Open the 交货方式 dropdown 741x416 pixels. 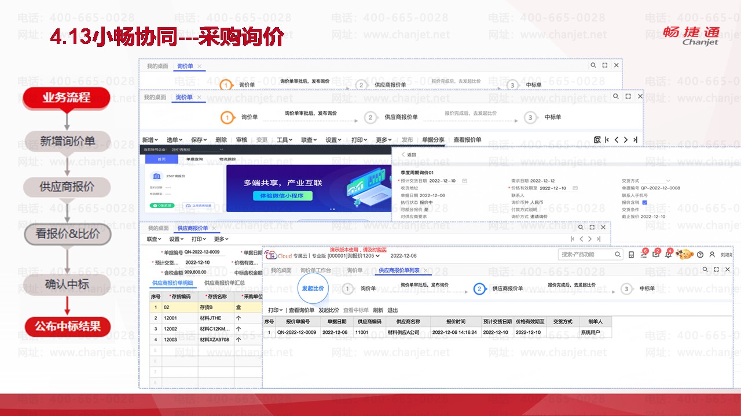click(669, 181)
